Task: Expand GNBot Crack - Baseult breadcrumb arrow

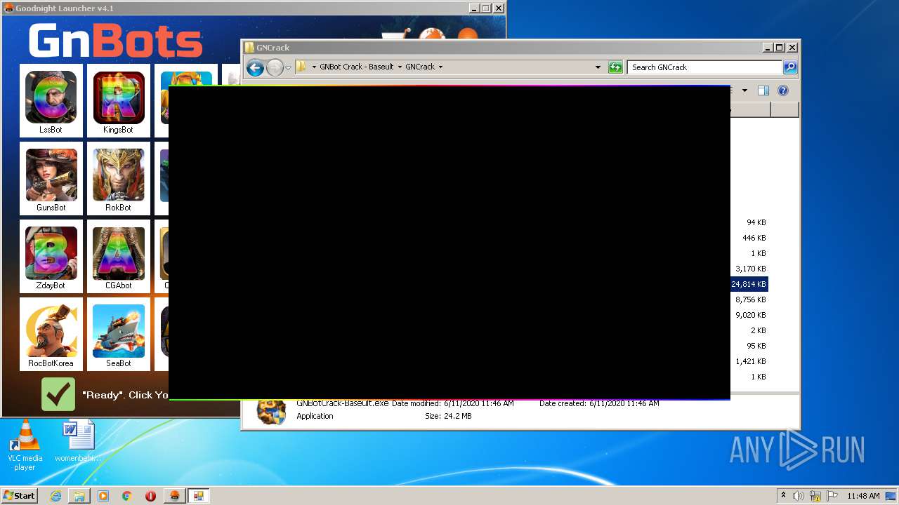Action: tap(400, 67)
